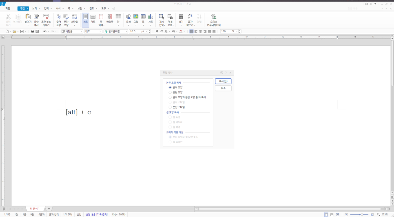
Task: Click the font color 가 swatch button
Action: (181, 31)
